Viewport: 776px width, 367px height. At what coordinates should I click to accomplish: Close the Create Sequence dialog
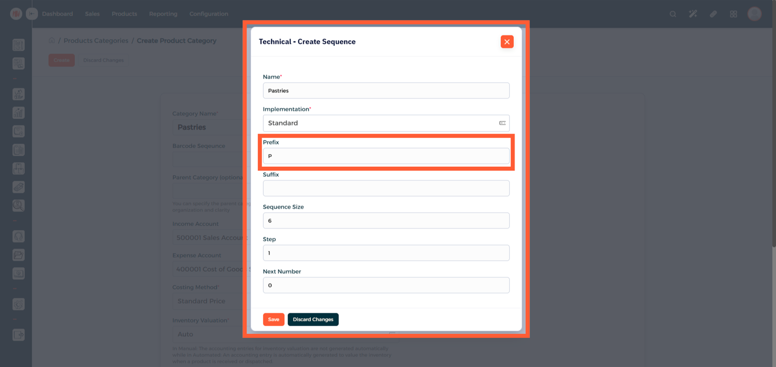506,42
